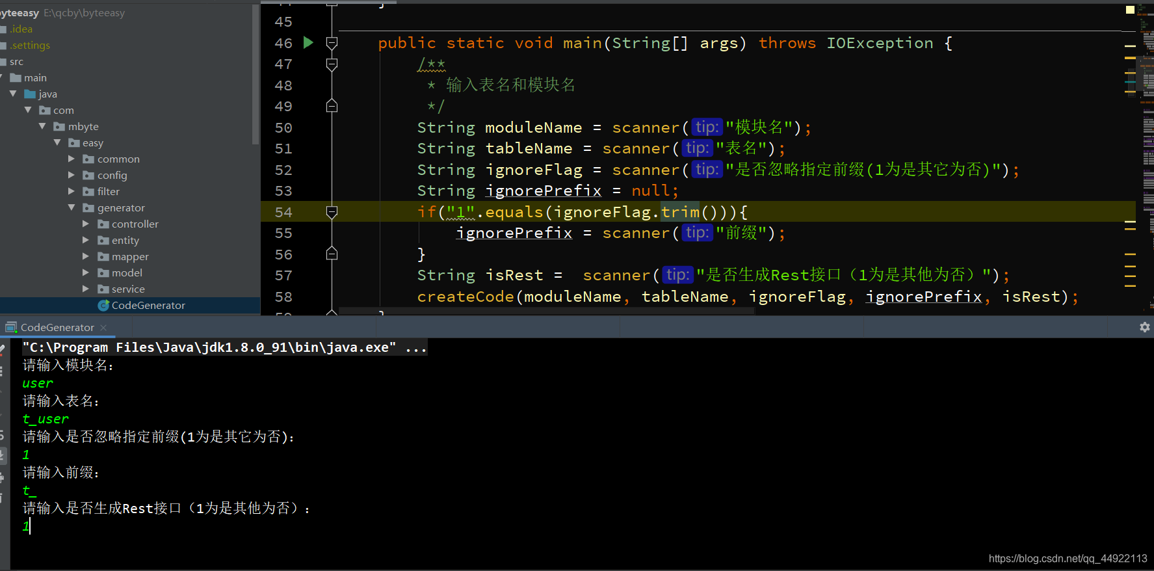Screen dimensions: 1154x571
Task: Select the src folder
Action: pos(16,61)
